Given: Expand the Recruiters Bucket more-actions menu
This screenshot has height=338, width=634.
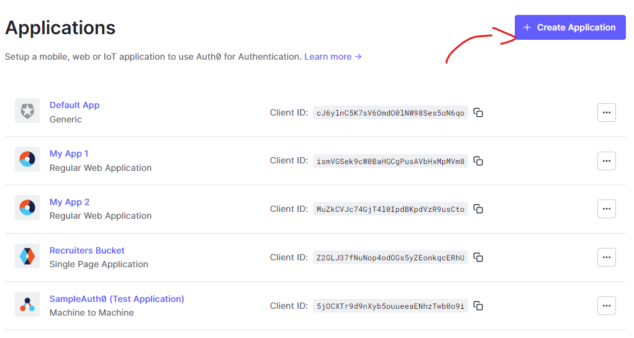Looking at the screenshot, I should coord(606,257).
